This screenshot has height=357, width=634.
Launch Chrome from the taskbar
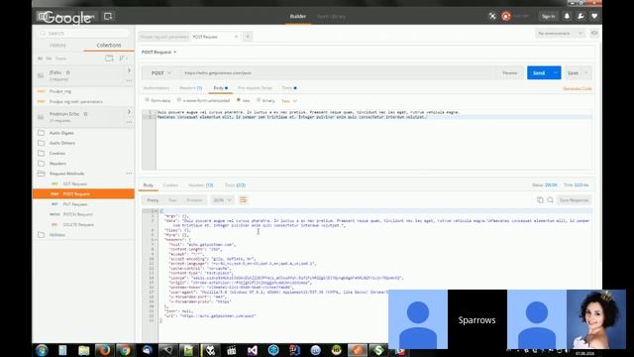125,350
